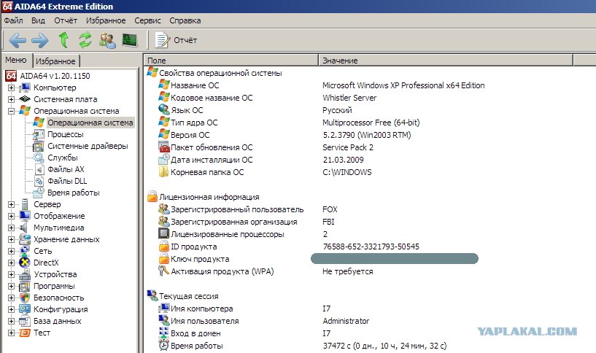
Task: Expand the Мультимедиа tree node
Action: (x=12, y=228)
